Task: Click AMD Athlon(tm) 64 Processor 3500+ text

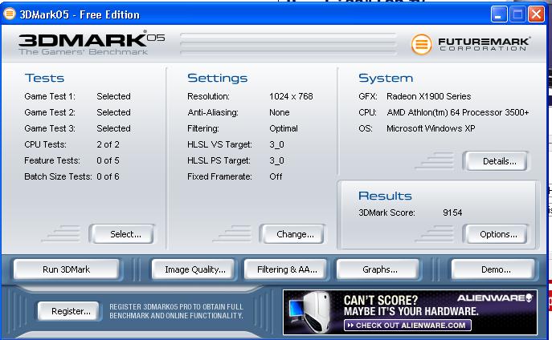Action: click(x=458, y=112)
